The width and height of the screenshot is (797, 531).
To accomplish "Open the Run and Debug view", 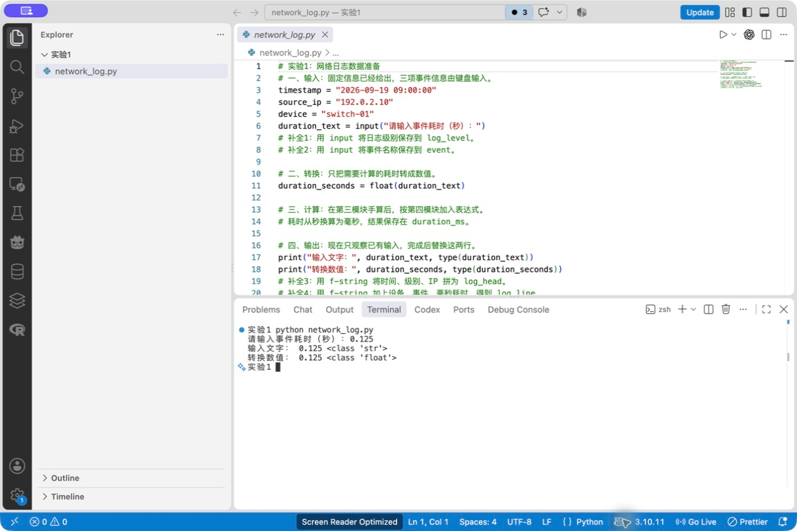I will [17, 126].
